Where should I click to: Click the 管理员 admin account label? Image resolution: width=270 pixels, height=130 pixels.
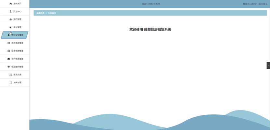point(250,4)
